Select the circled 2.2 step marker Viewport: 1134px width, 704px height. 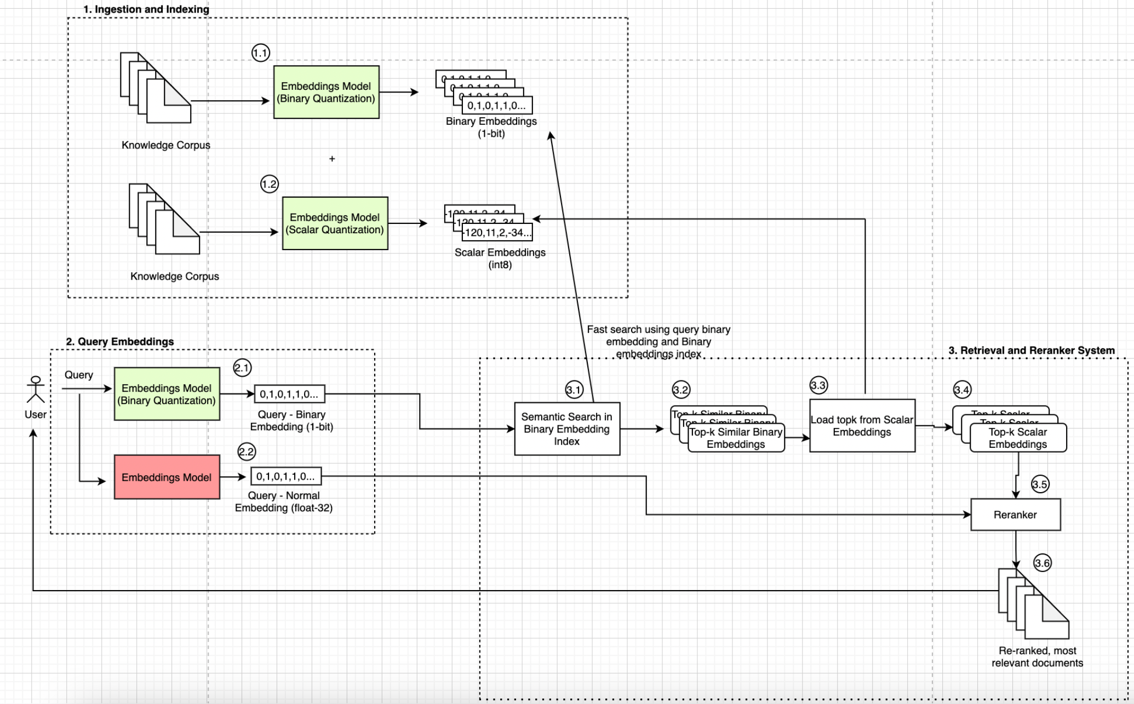point(247,452)
